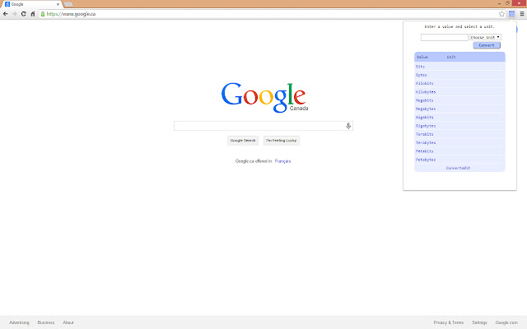The width and height of the screenshot is (527, 329).
Task: Select the Petabytes row
Action: [459, 160]
